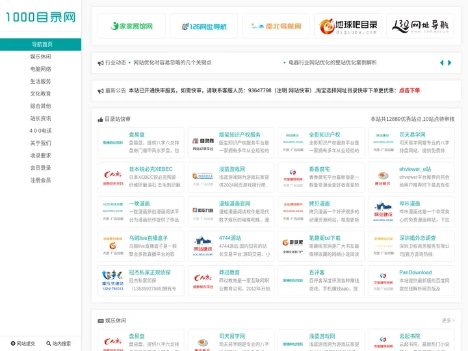Viewport: 468px width, 351px height.
Task: Click the thumbnail icon beside 全影知识产权
Action: (293, 142)
